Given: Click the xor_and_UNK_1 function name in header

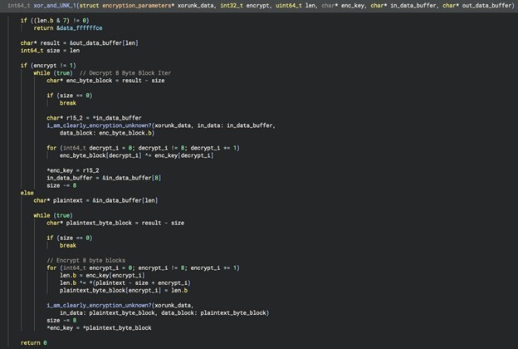Looking at the screenshot, I should point(55,6).
